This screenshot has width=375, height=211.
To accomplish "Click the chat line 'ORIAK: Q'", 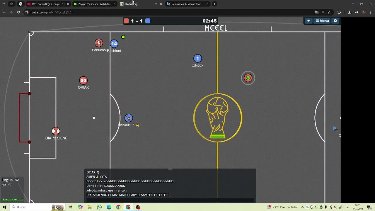I will coord(93,172).
